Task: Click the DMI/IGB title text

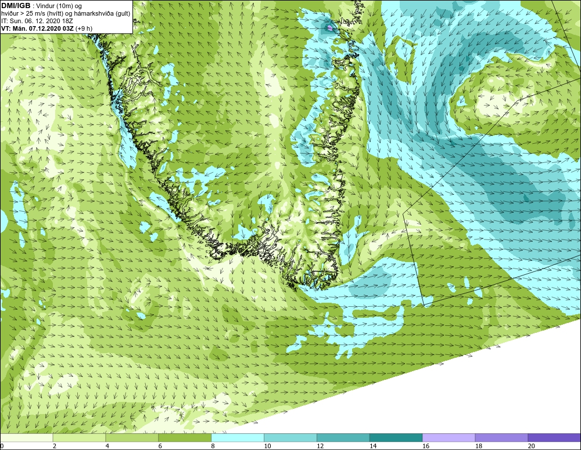Action: [x=16, y=6]
